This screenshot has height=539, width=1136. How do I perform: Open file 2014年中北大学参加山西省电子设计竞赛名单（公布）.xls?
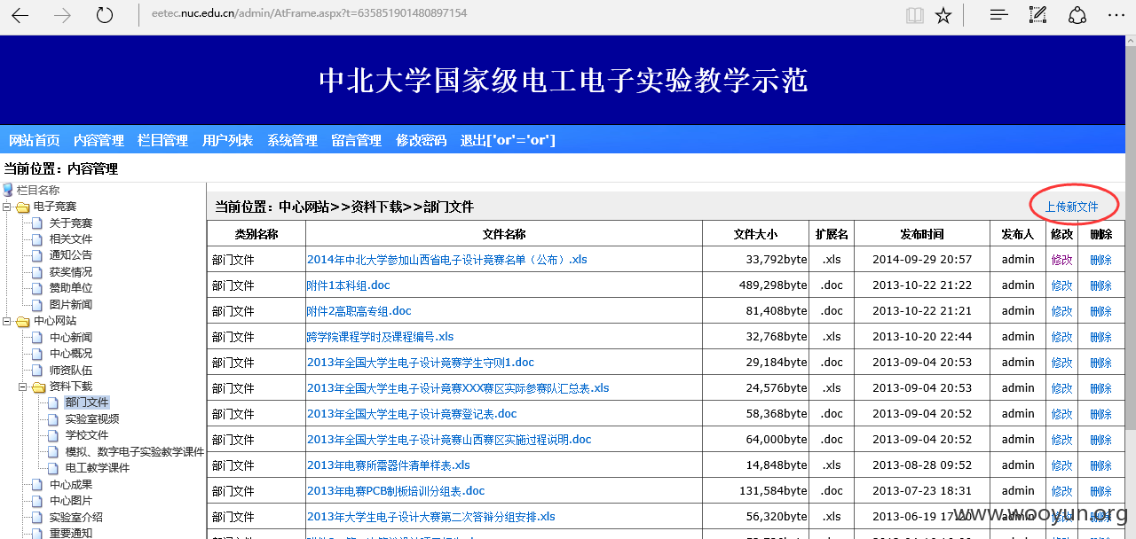tap(447, 260)
